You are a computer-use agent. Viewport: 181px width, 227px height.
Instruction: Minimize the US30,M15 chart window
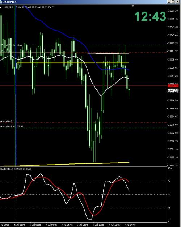click(169, 2)
